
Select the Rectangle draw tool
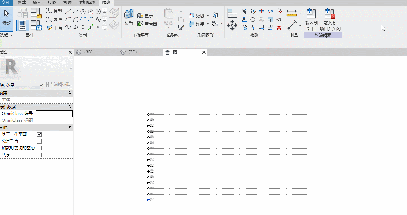tap(75, 12)
